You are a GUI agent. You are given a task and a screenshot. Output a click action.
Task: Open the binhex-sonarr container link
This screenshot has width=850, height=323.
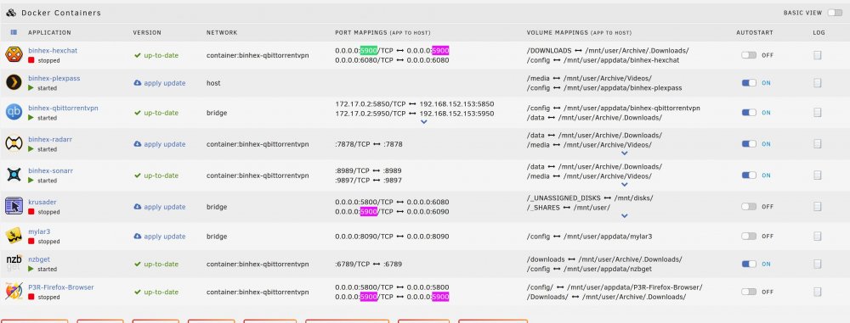click(50, 170)
